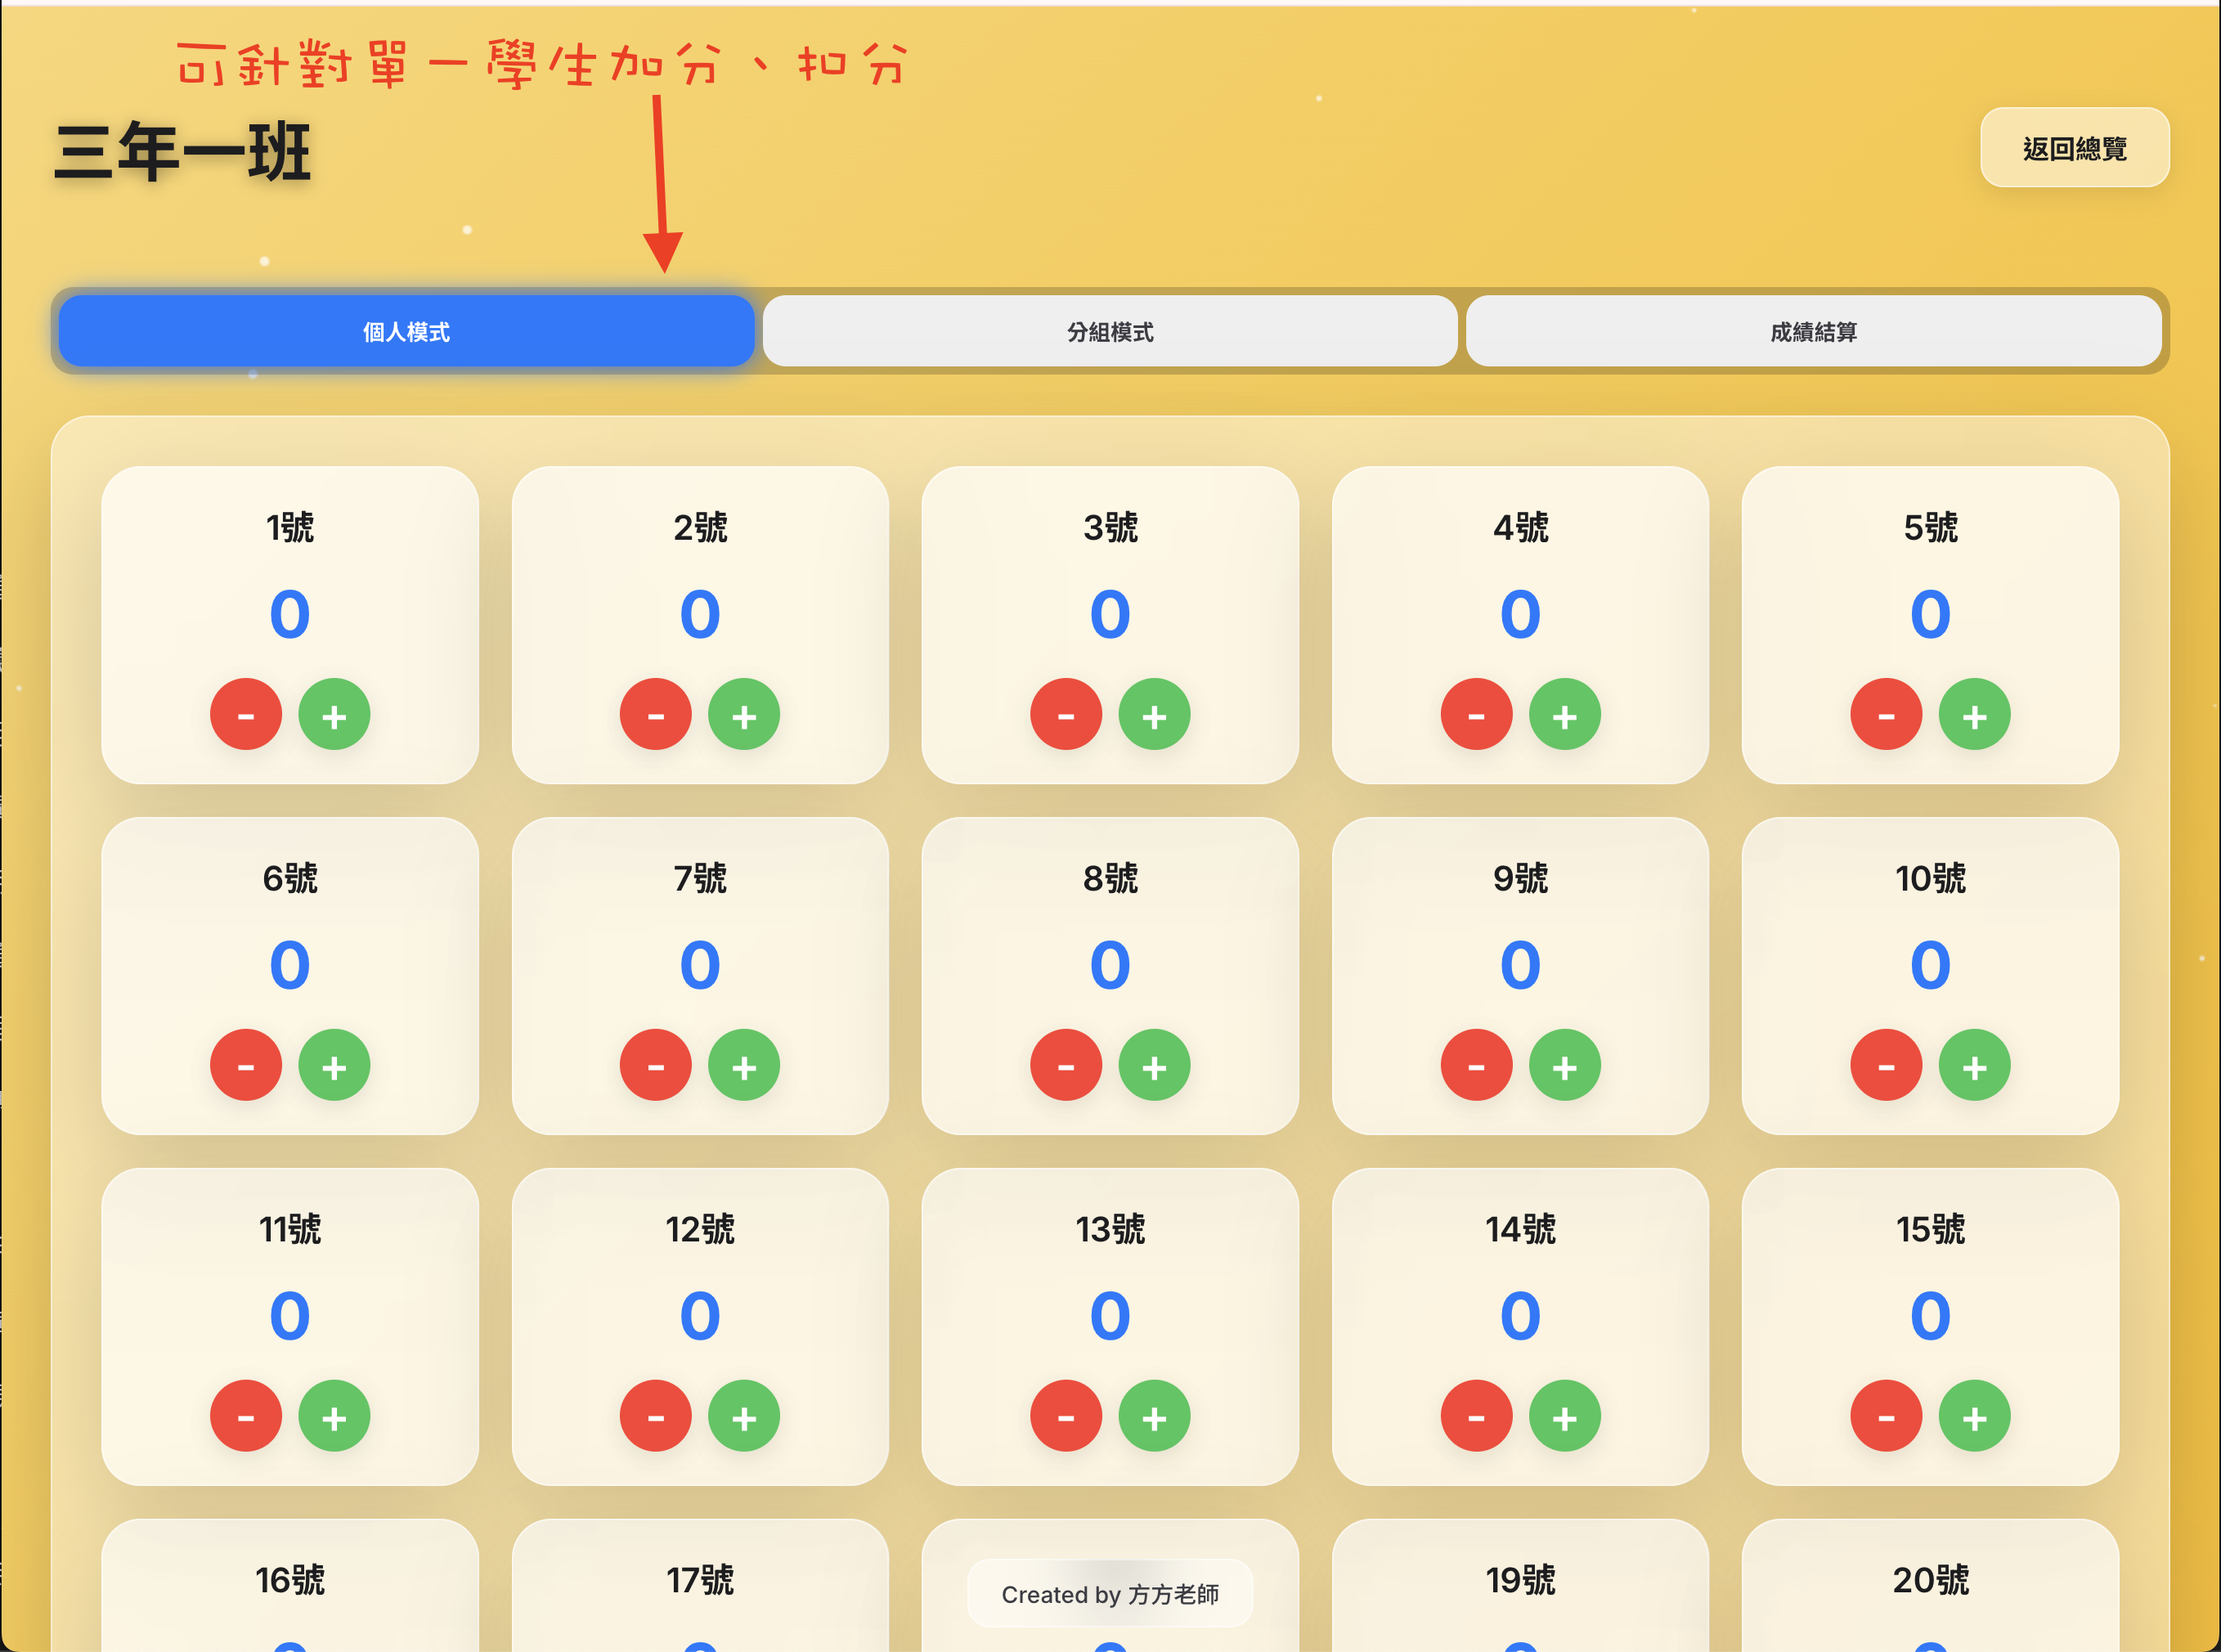Click the Created by 方方老師 label

[x=1110, y=1595]
